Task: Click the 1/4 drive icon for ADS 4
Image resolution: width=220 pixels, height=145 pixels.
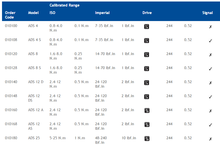Action: tap(146, 27)
